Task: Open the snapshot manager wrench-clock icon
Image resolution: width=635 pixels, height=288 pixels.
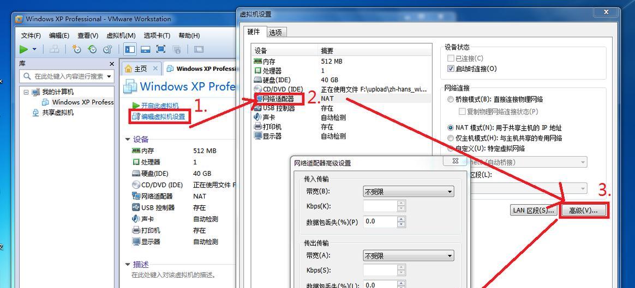Action: point(107,50)
